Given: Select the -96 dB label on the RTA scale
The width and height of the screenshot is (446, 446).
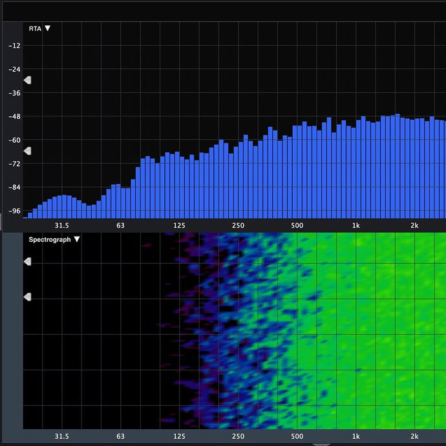Looking at the screenshot, I should click(14, 211).
